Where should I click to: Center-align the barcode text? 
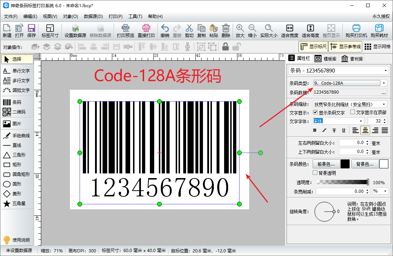(x=365, y=130)
